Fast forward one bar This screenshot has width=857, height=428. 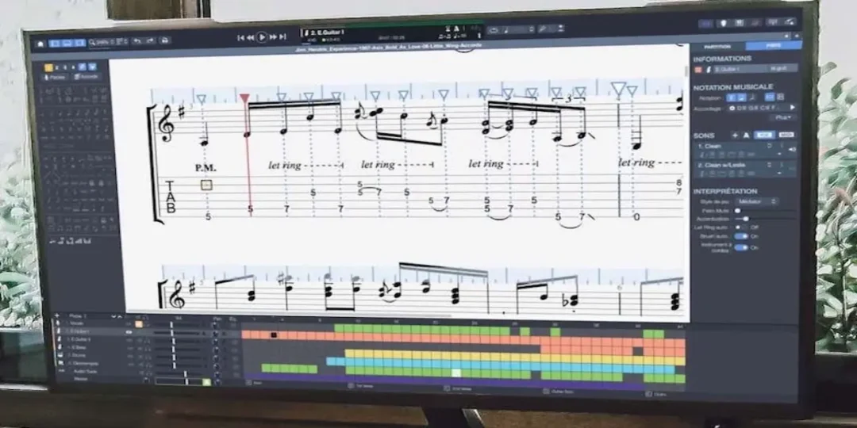(x=273, y=37)
